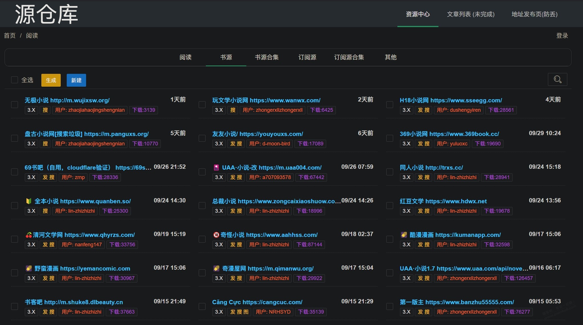The image size is (583, 325).
Task: Check the box for 友友小说
Action: 202,138
